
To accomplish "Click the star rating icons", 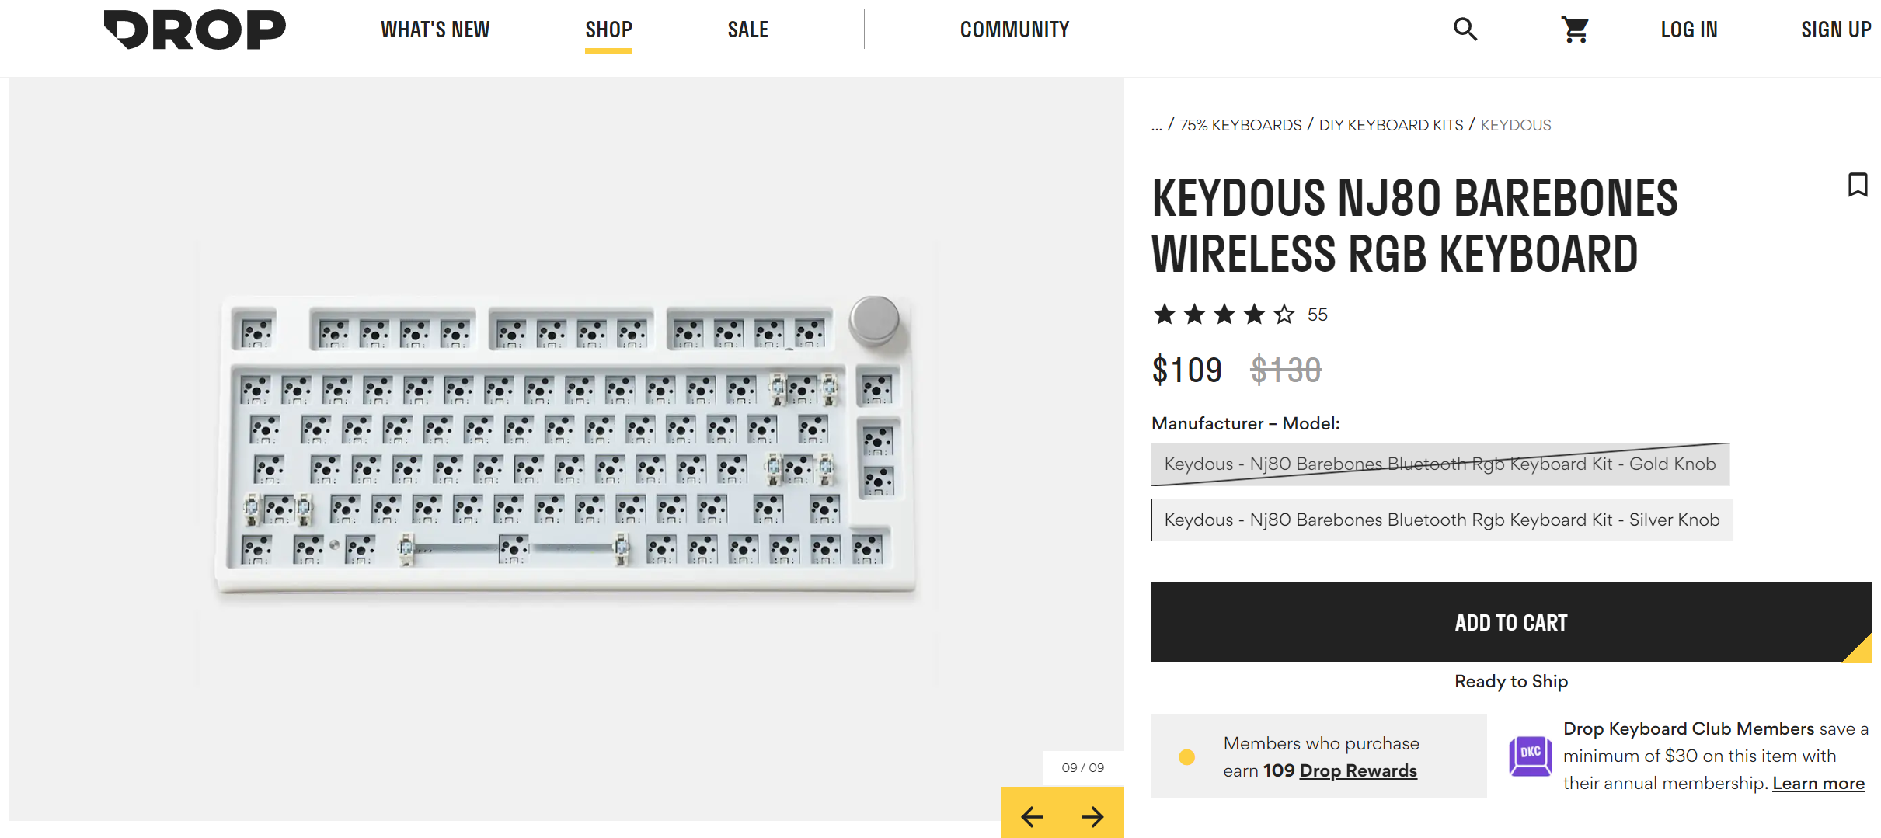I will [x=1224, y=315].
